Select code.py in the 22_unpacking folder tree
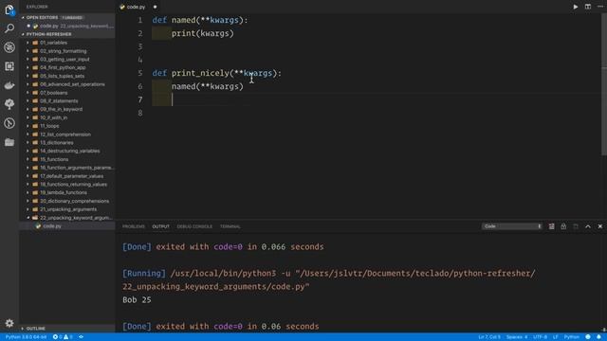 [52, 226]
